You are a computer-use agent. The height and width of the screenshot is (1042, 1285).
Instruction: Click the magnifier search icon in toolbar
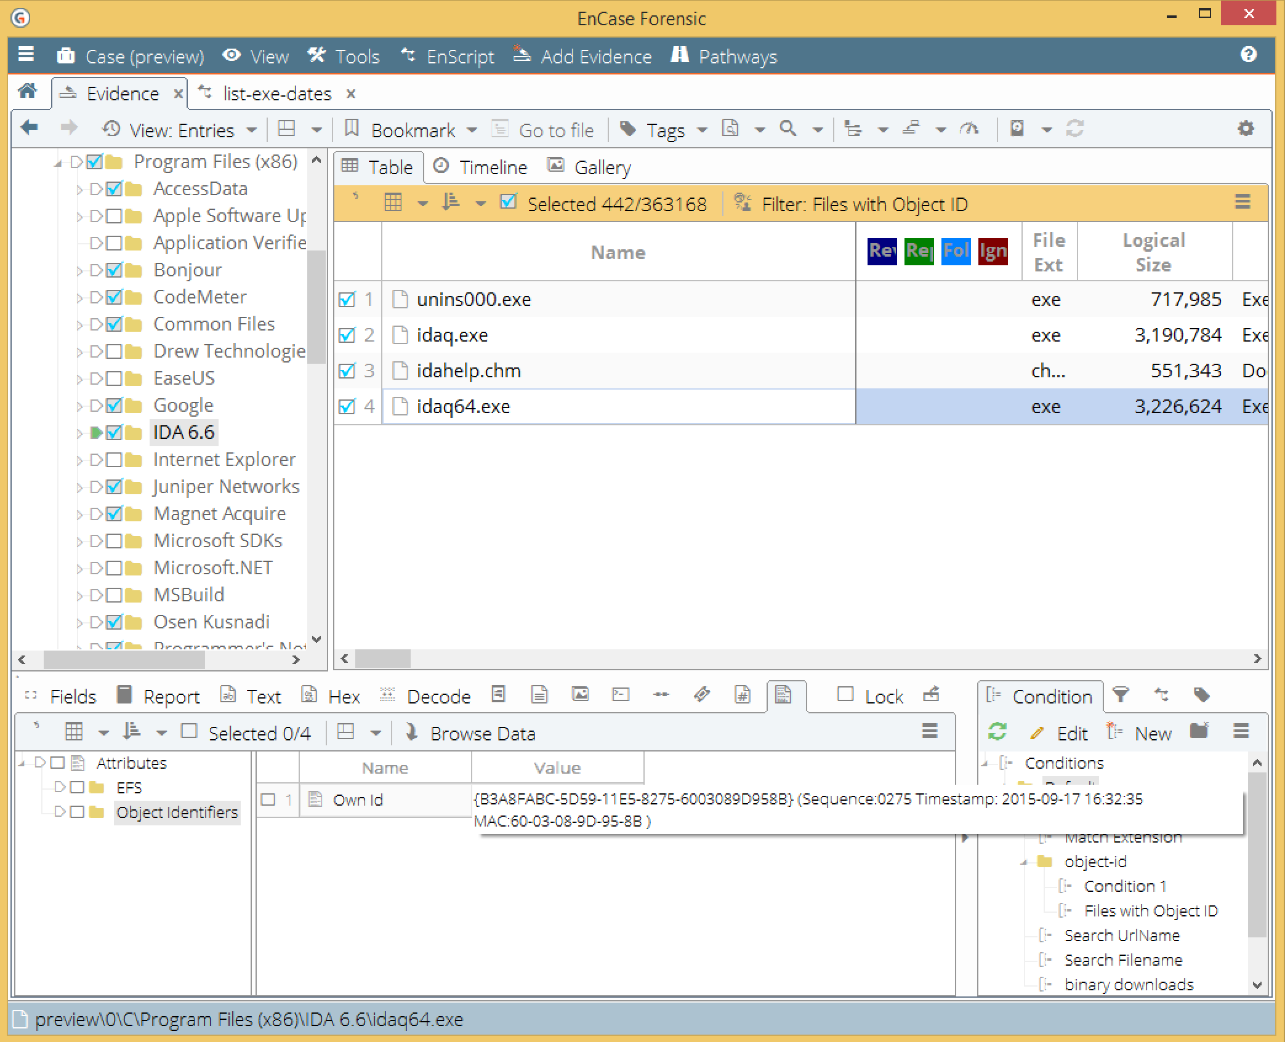point(788,129)
